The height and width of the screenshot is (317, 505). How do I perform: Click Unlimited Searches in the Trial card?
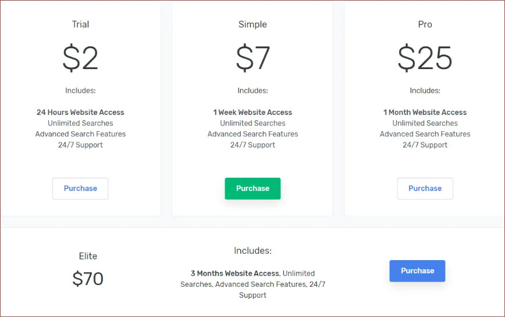80,123
